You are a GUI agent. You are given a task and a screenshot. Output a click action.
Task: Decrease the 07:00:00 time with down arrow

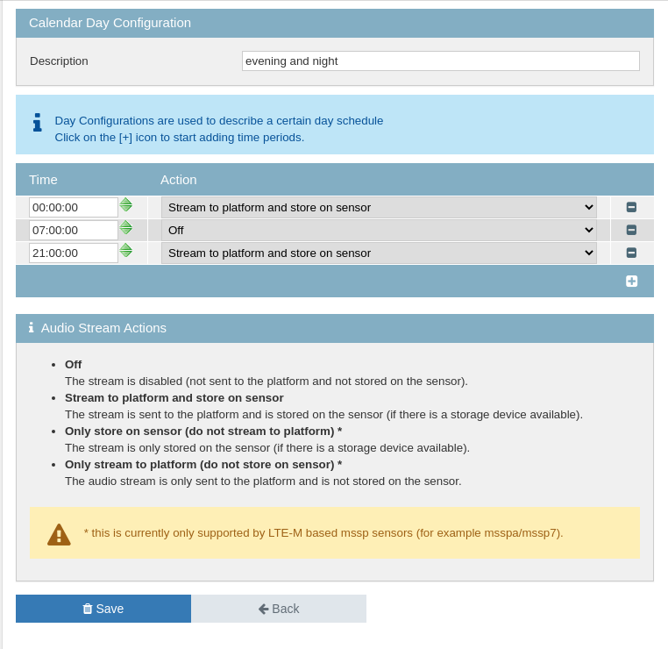(126, 232)
